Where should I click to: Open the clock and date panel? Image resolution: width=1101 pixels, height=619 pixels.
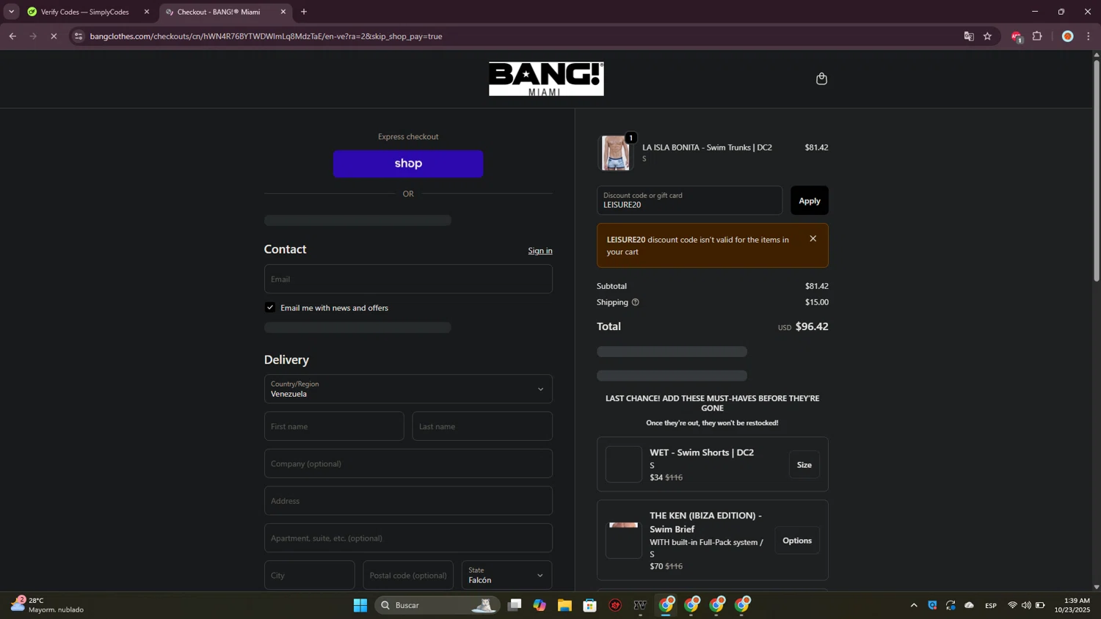1072,605
